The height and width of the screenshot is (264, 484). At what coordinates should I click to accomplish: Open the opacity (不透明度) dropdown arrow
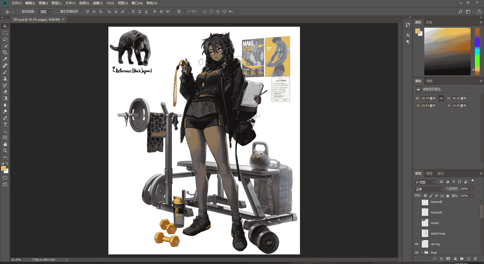pos(472,189)
